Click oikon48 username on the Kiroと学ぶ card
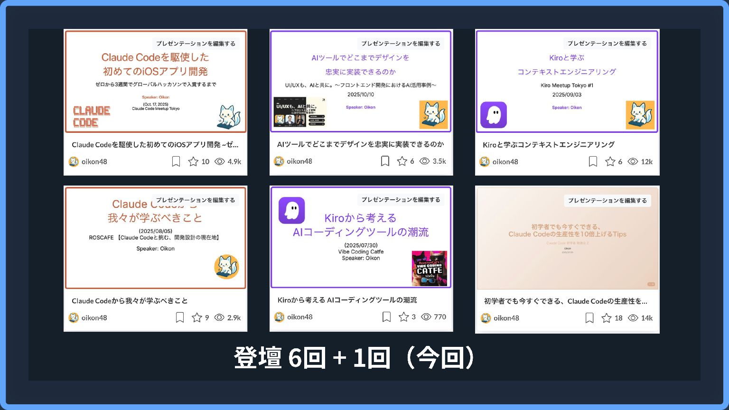This screenshot has height=410, width=729. [x=505, y=162]
